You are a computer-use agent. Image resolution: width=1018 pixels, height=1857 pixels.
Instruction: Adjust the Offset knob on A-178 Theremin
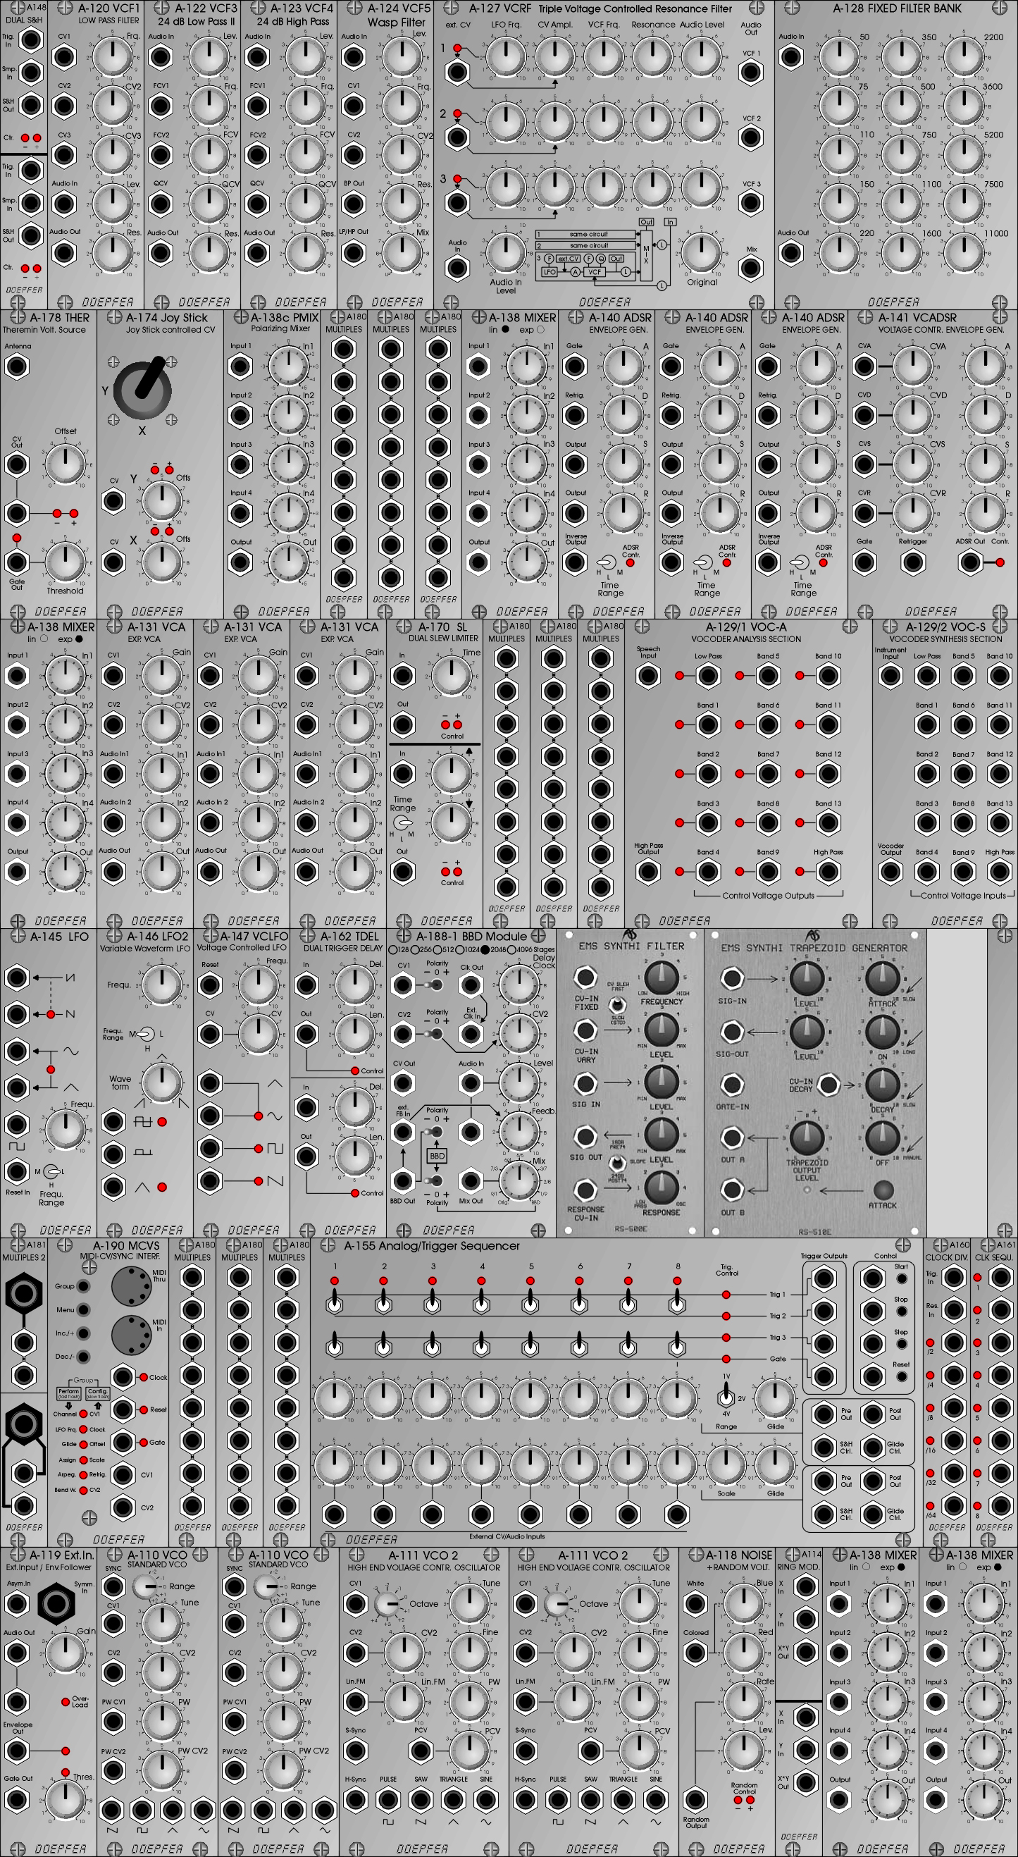tap(66, 464)
